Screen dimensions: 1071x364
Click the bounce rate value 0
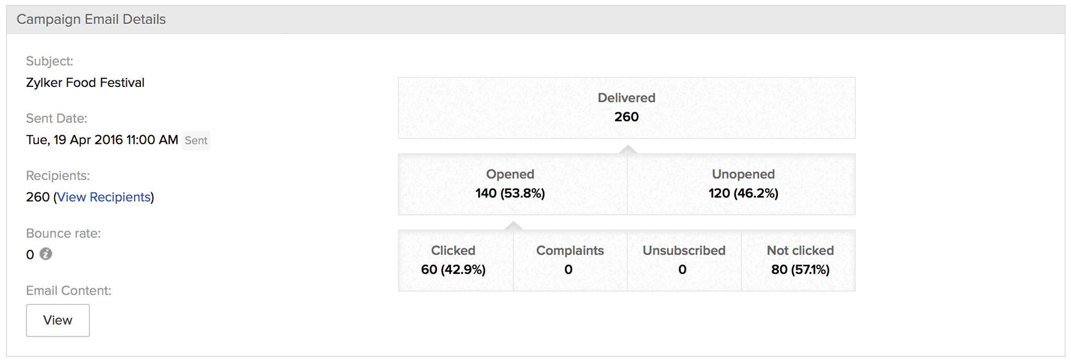point(30,255)
